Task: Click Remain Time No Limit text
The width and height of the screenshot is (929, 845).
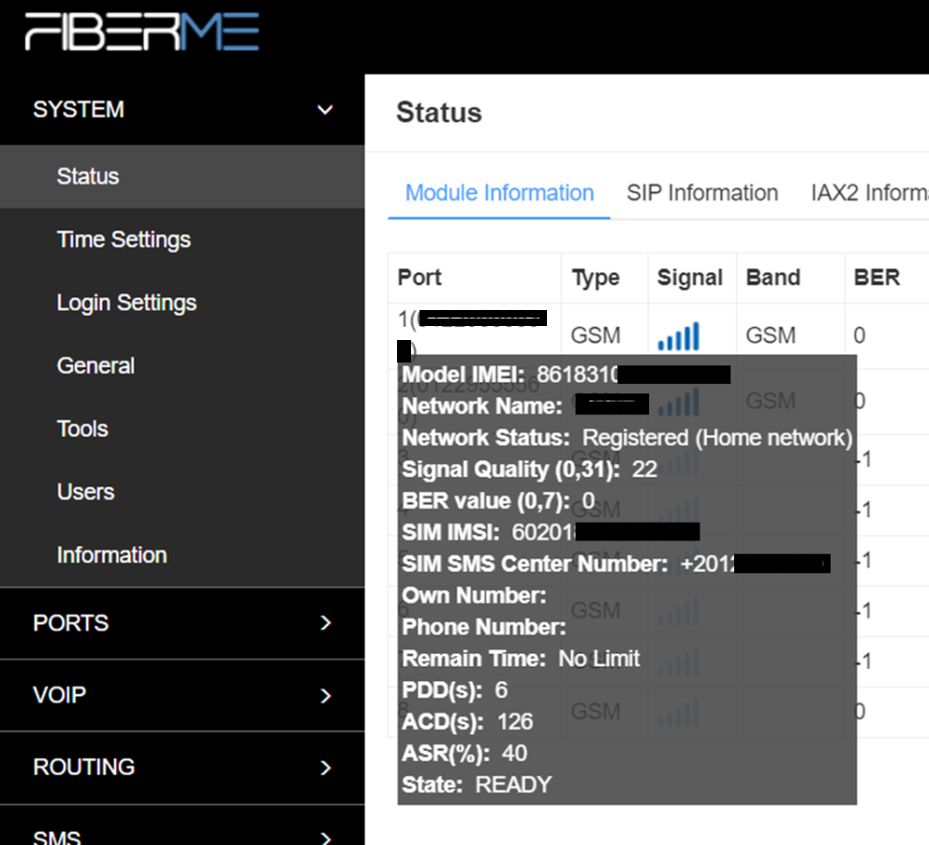Action: click(x=521, y=659)
